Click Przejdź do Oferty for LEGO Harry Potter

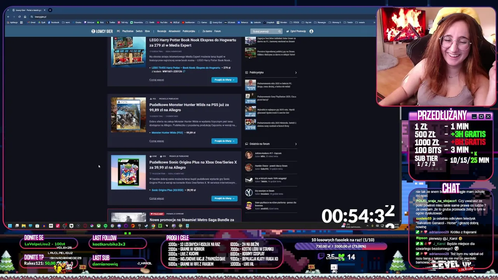[x=224, y=80]
